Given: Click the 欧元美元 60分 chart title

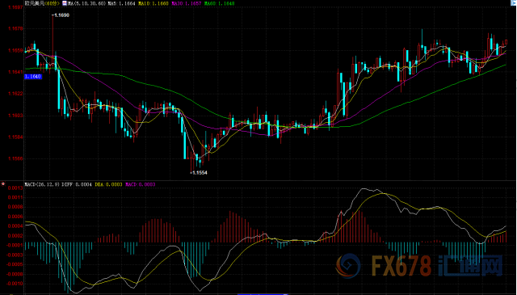Looking at the screenshot, I should pos(42,3).
